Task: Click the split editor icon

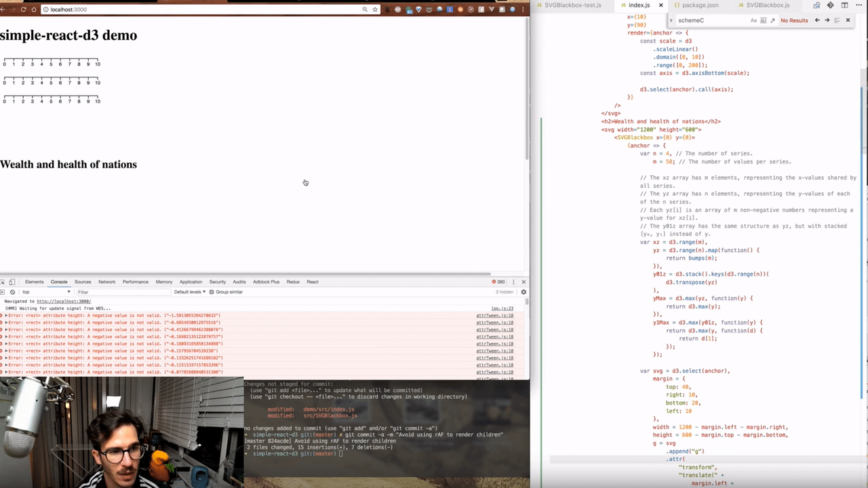Action: pyautogui.click(x=844, y=5)
